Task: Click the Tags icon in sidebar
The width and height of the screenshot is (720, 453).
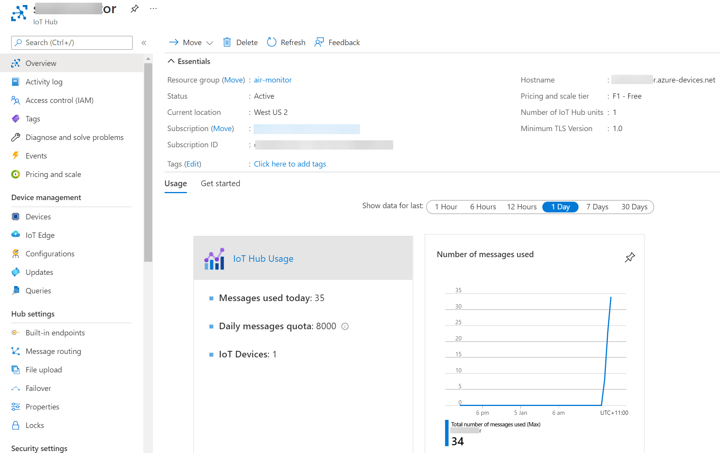Action: click(15, 119)
